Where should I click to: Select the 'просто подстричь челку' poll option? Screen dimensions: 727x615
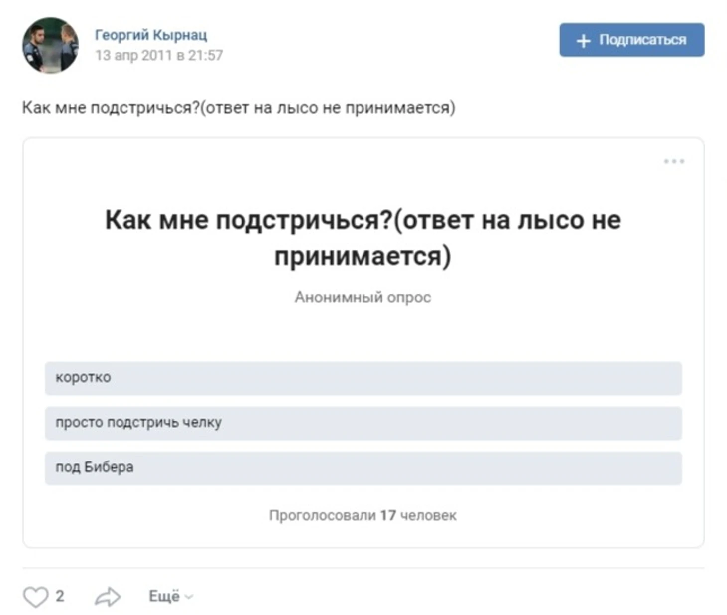pyautogui.click(x=363, y=423)
